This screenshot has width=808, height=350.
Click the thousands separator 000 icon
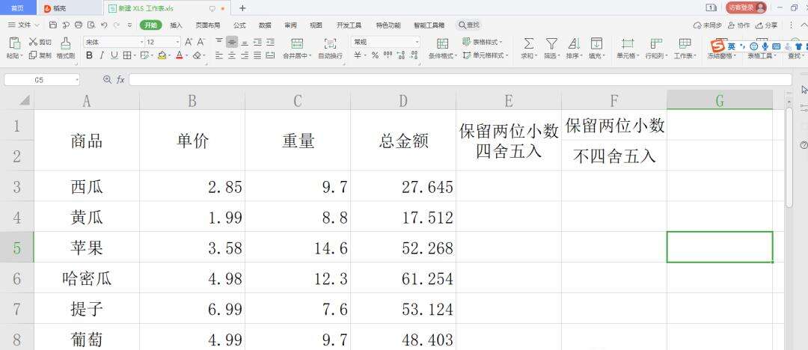(x=388, y=55)
